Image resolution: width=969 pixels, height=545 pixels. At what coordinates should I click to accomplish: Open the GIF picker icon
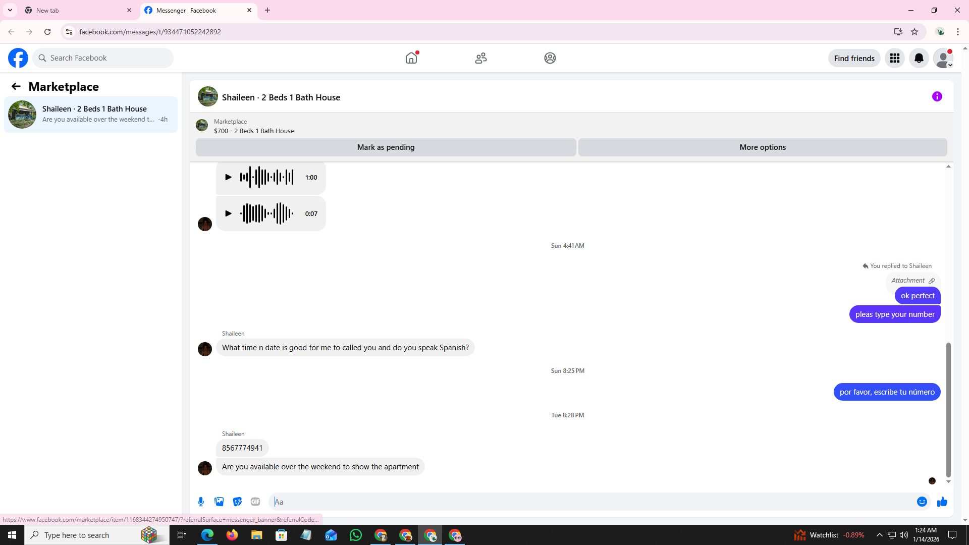pyautogui.click(x=255, y=502)
